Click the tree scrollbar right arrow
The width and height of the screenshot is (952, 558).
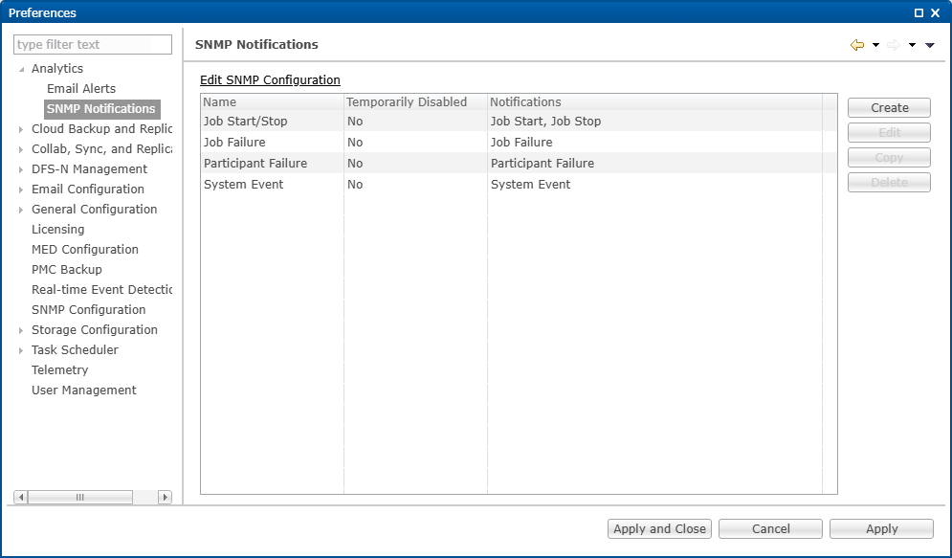(x=165, y=498)
